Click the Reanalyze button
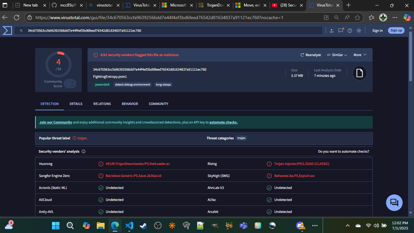 (310, 55)
